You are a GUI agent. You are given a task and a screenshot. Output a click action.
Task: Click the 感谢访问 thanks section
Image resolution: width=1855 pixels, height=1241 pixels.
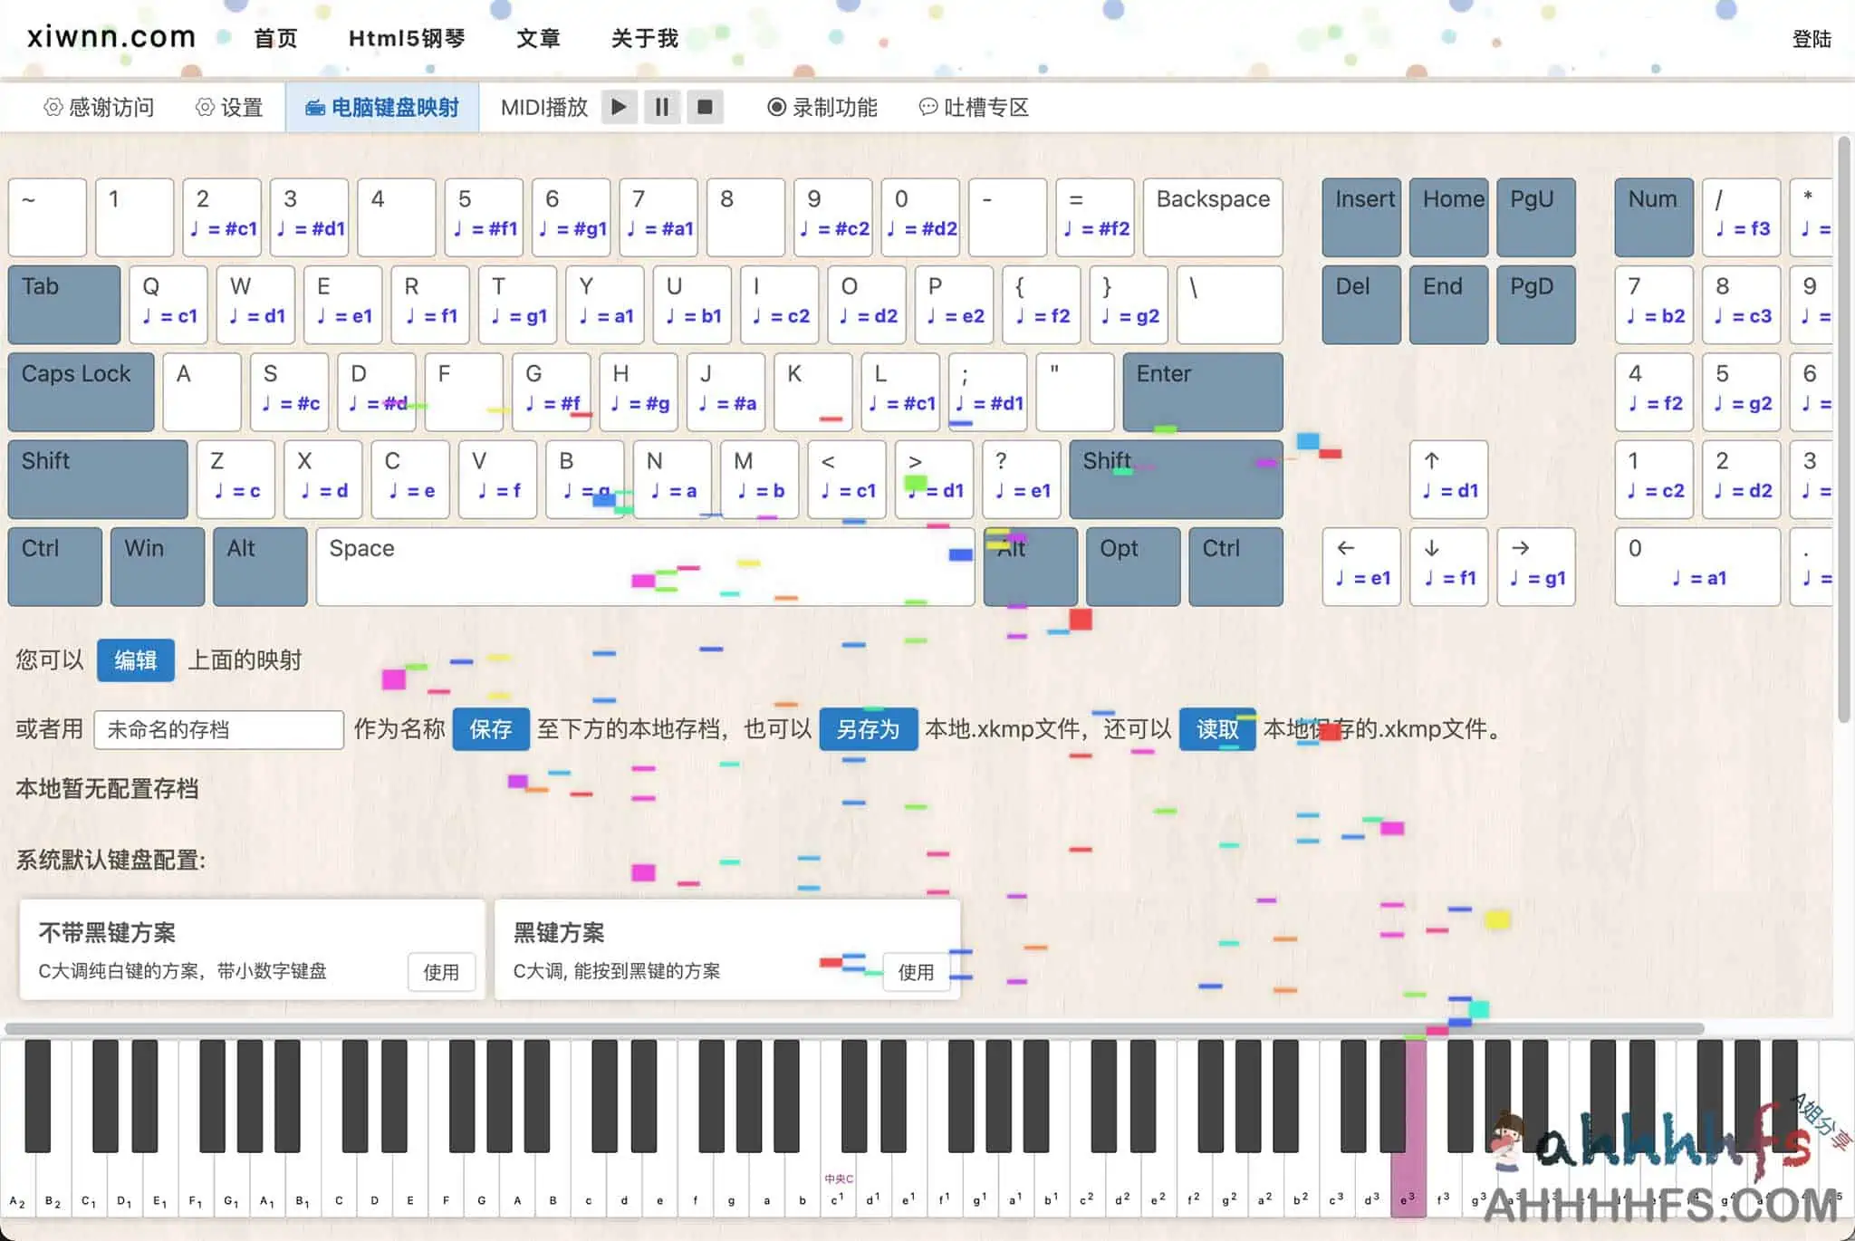[x=100, y=107]
